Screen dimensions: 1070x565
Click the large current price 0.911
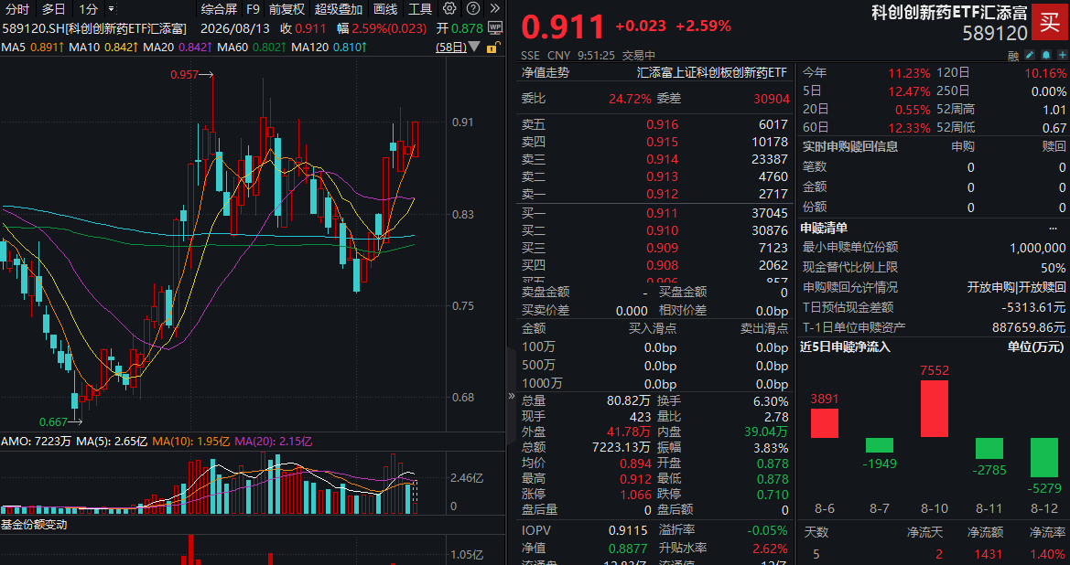(x=563, y=27)
